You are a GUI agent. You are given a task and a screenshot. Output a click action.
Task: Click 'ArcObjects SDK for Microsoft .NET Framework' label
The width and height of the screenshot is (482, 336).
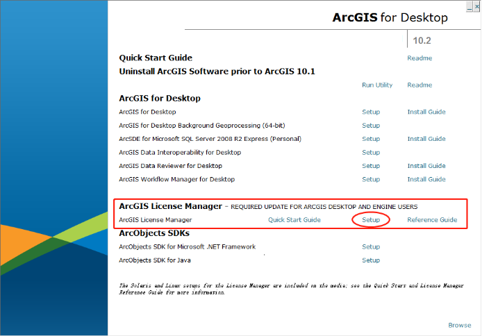(x=188, y=247)
